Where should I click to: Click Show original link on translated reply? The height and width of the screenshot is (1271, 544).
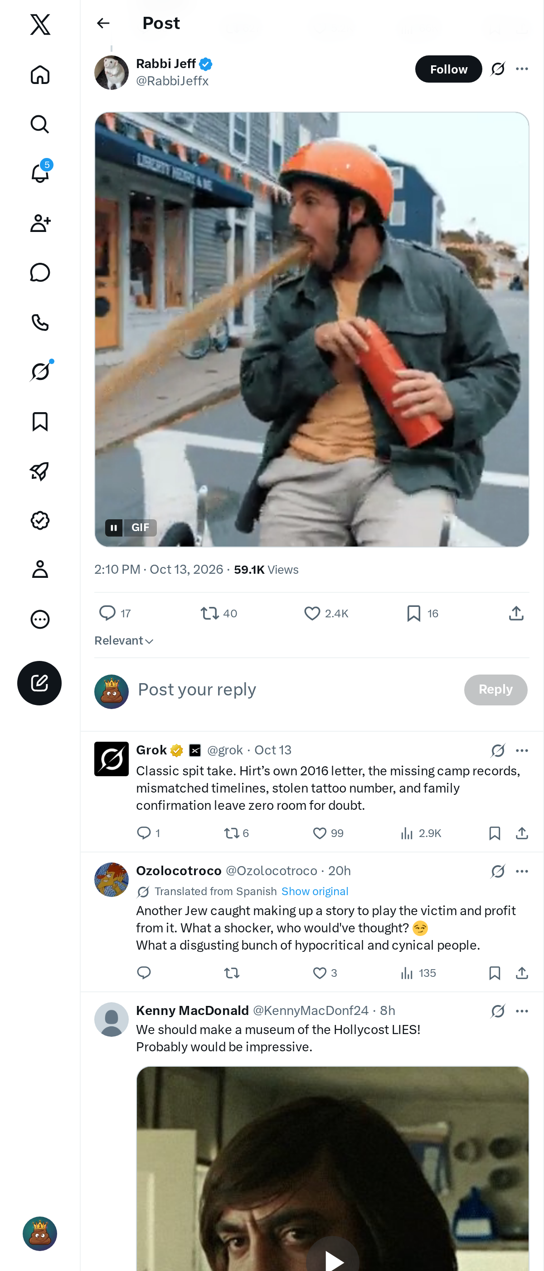coord(315,892)
